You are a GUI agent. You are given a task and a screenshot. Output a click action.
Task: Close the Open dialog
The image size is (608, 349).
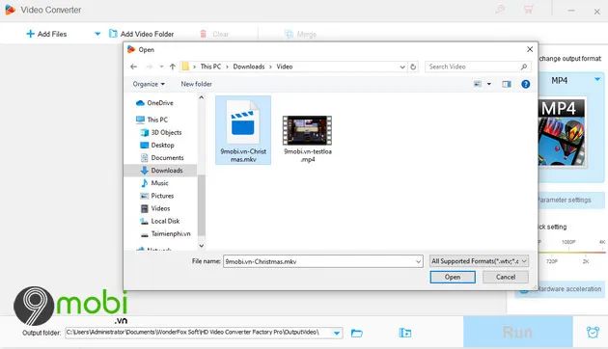530,49
